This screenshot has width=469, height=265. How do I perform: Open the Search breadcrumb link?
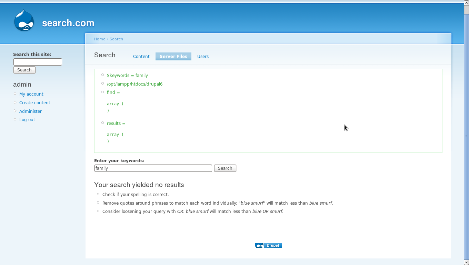point(116,39)
